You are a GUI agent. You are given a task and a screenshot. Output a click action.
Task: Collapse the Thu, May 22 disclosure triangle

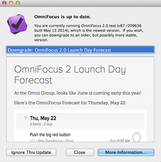[26, 118]
